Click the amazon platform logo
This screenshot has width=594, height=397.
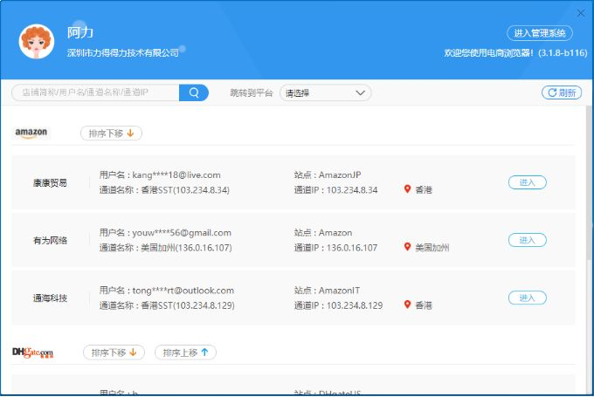pos(31,133)
